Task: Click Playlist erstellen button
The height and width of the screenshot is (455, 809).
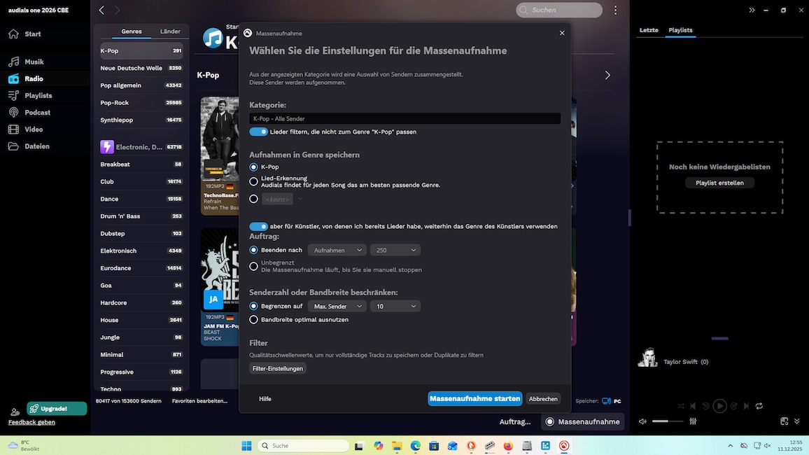Action: pos(719,183)
